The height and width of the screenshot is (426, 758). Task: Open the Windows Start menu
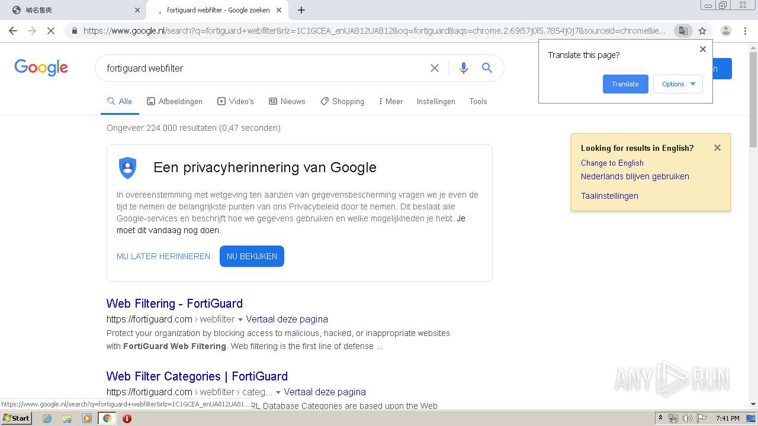click(17, 418)
